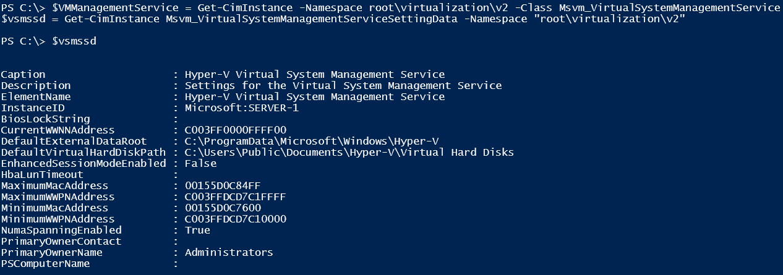Click the Virtual Hard Disks path value

point(349,153)
